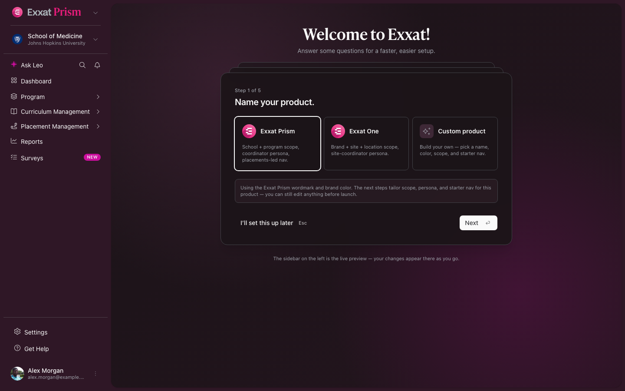Click the Ask Leo sparkle icon
The width and height of the screenshot is (625, 391).
(14, 64)
